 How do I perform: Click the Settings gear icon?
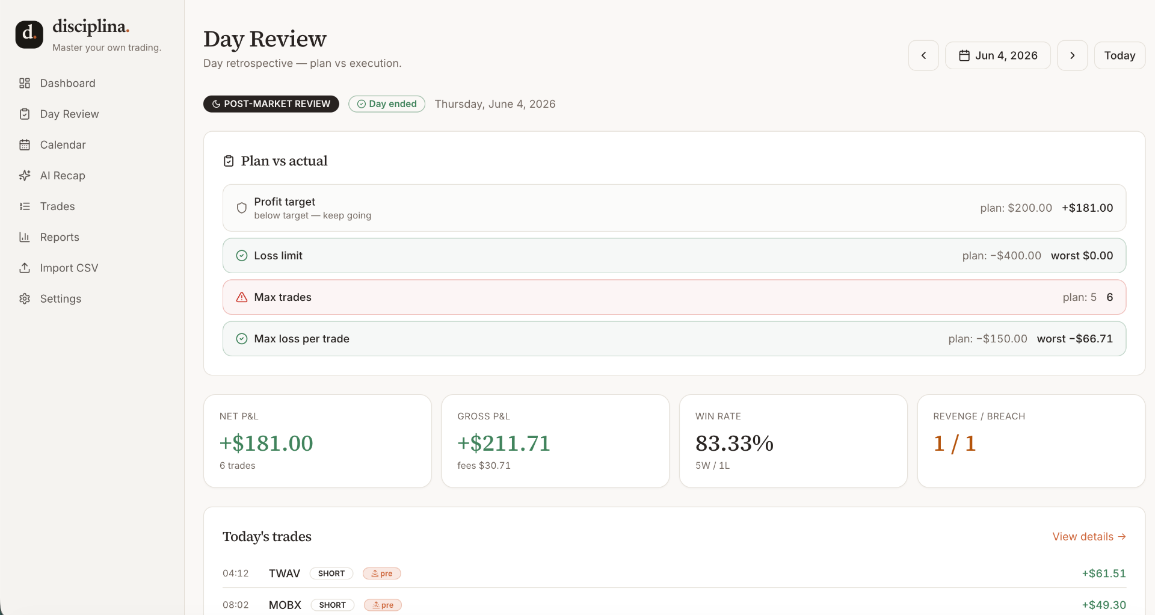point(25,298)
